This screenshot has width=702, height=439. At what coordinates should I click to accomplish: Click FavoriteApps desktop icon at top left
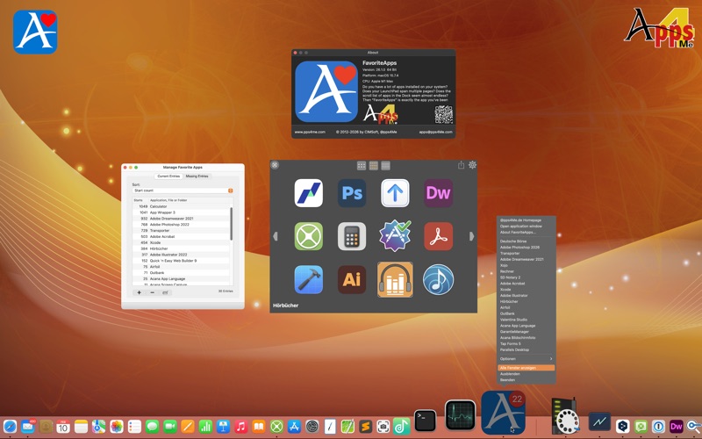click(x=35, y=32)
